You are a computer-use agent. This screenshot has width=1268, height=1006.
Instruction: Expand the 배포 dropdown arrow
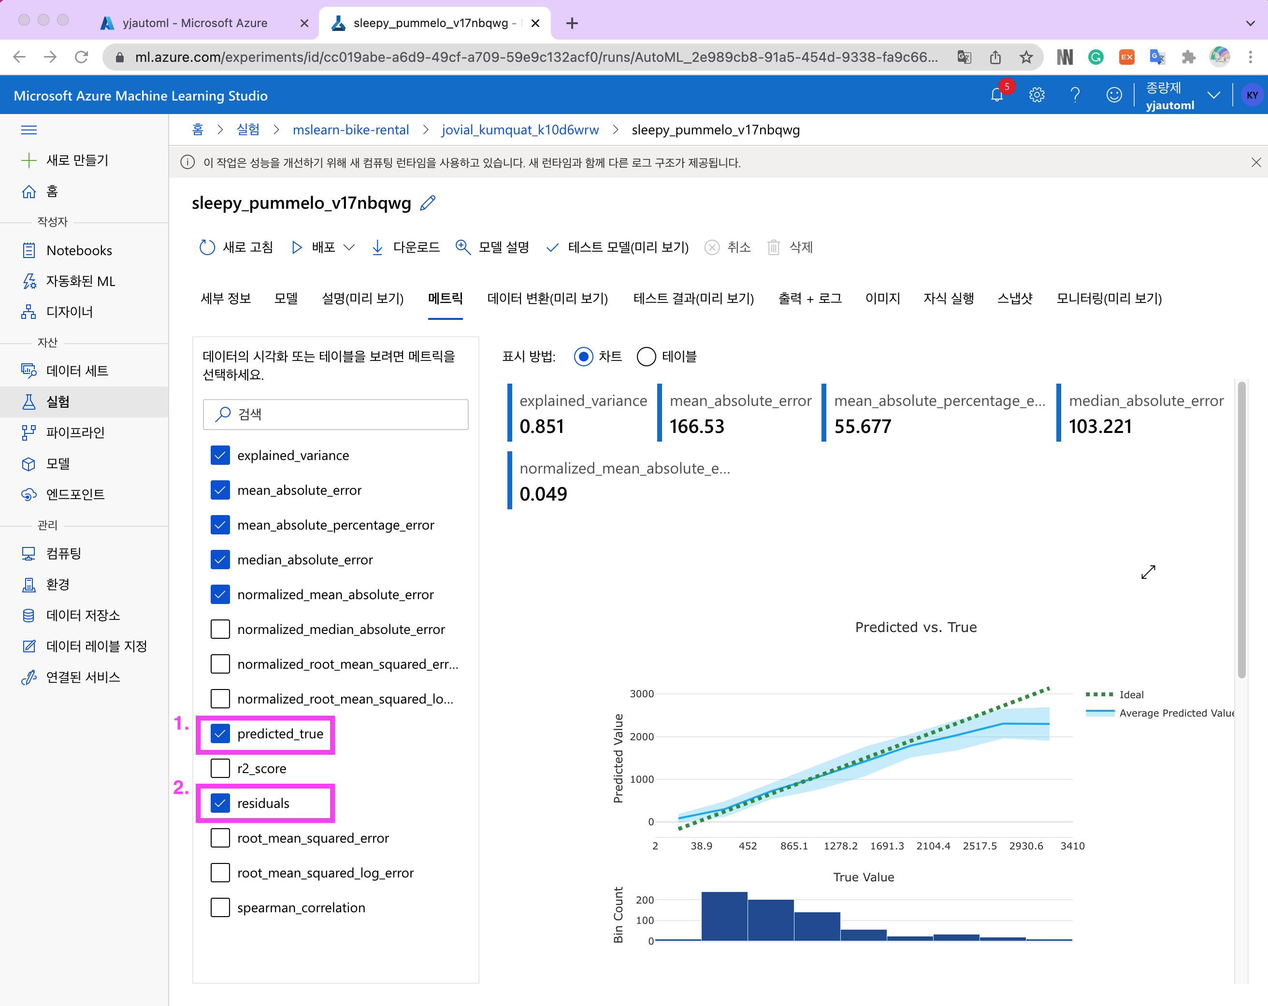coord(349,247)
